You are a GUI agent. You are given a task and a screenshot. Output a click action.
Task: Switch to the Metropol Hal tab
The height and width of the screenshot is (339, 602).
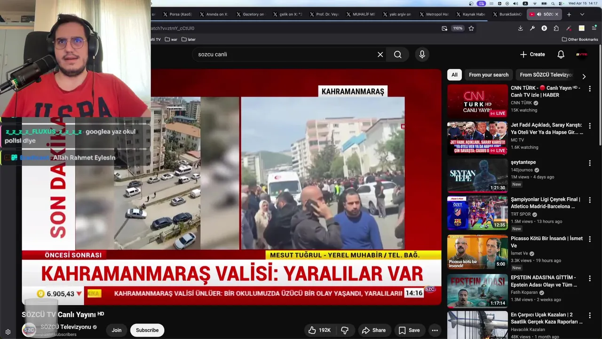(433, 15)
